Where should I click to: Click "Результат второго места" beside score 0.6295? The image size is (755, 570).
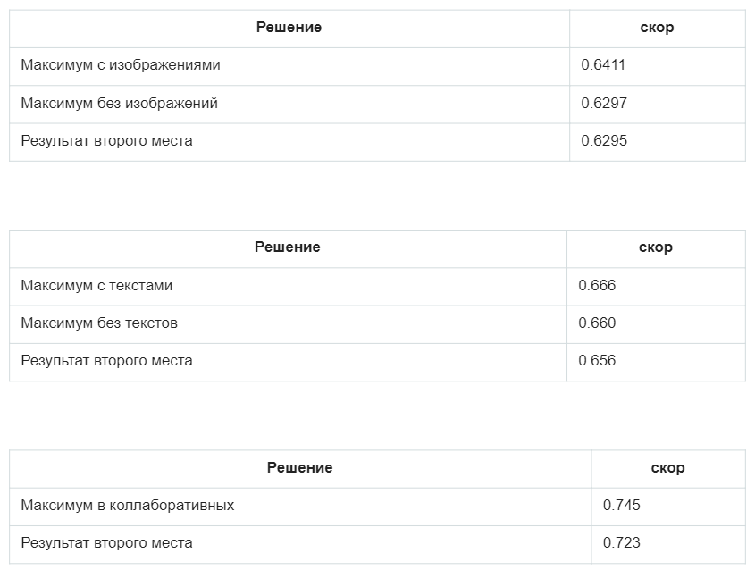pos(106,140)
